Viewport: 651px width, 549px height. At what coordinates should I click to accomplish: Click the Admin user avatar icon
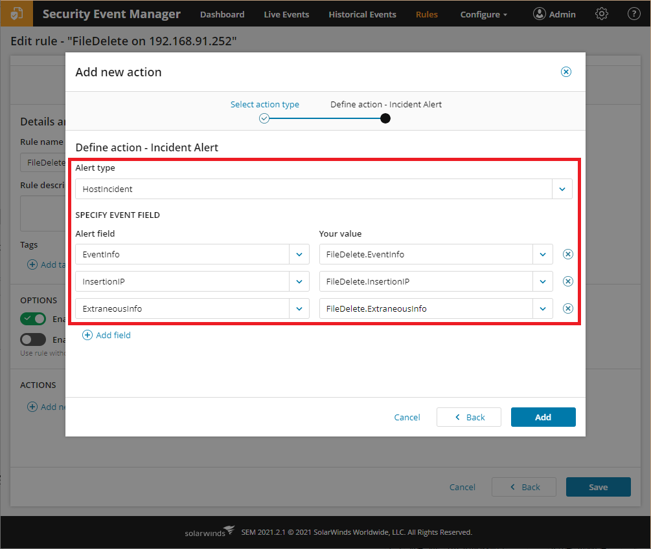click(539, 14)
